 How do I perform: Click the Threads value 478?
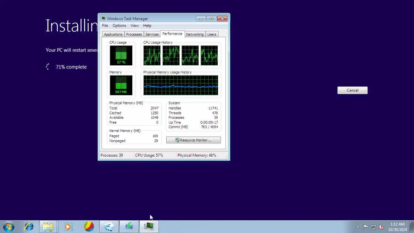click(x=215, y=113)
